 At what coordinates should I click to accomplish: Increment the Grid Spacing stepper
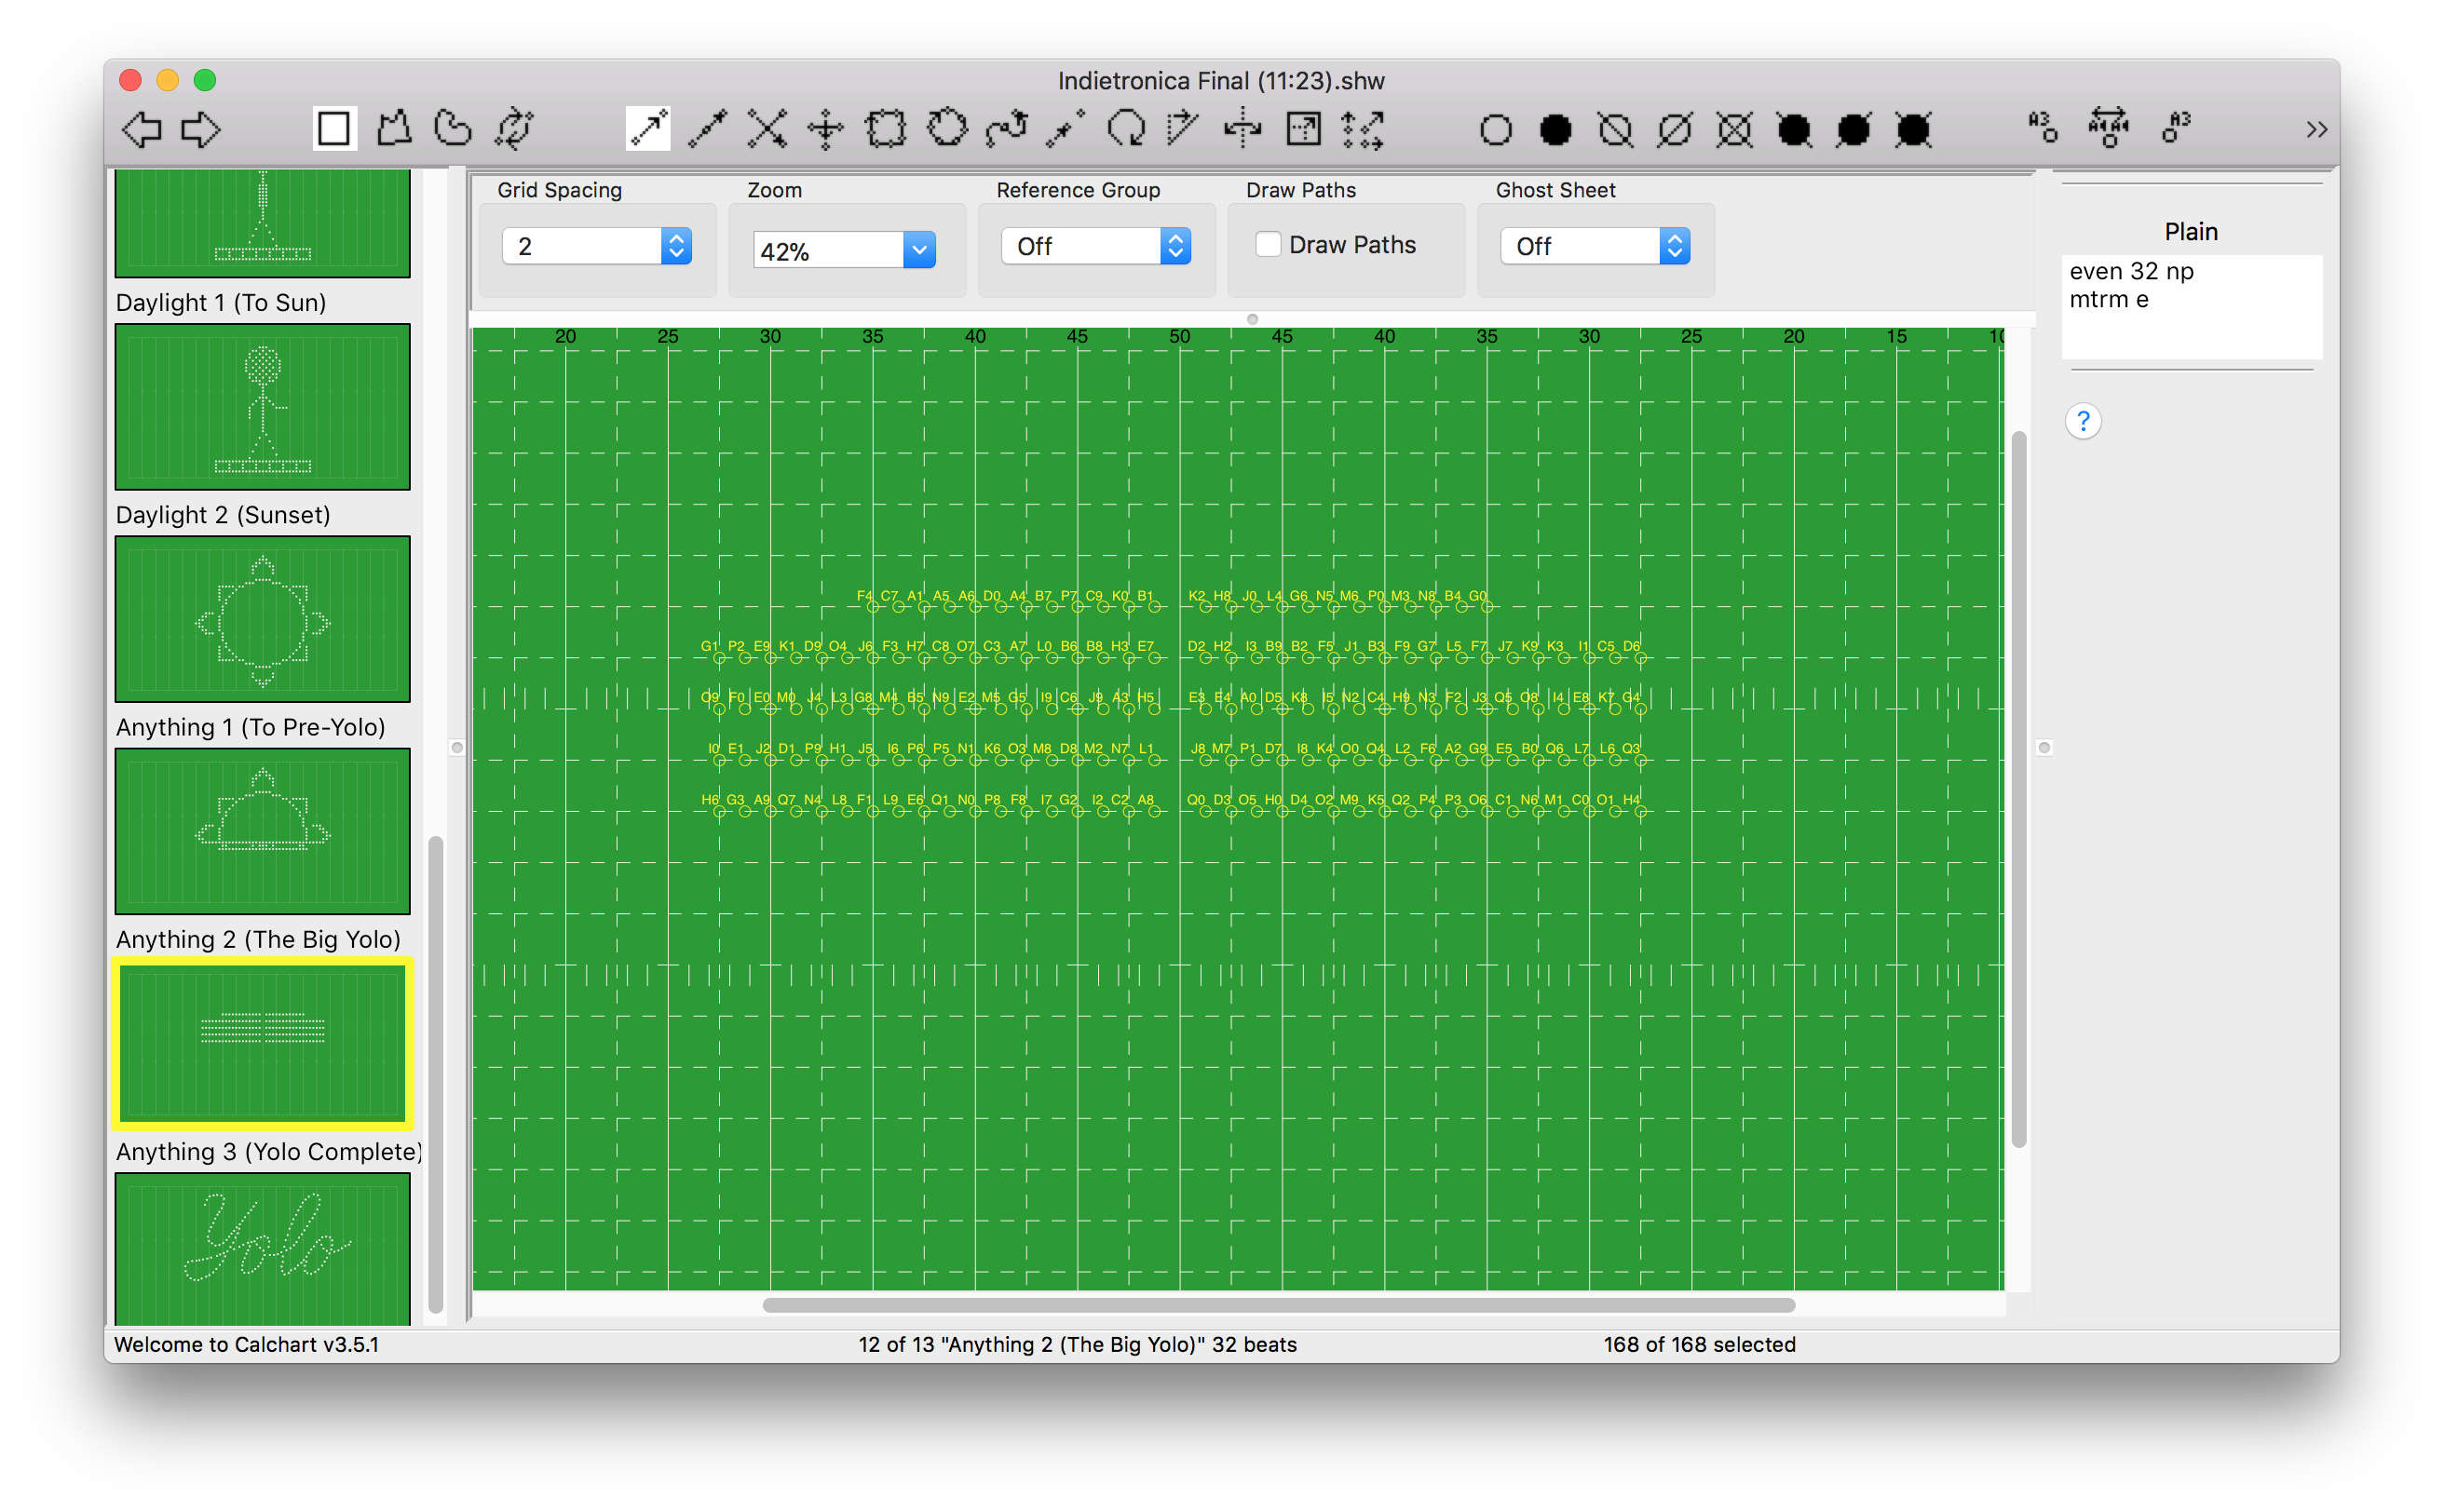coord(678,238)
